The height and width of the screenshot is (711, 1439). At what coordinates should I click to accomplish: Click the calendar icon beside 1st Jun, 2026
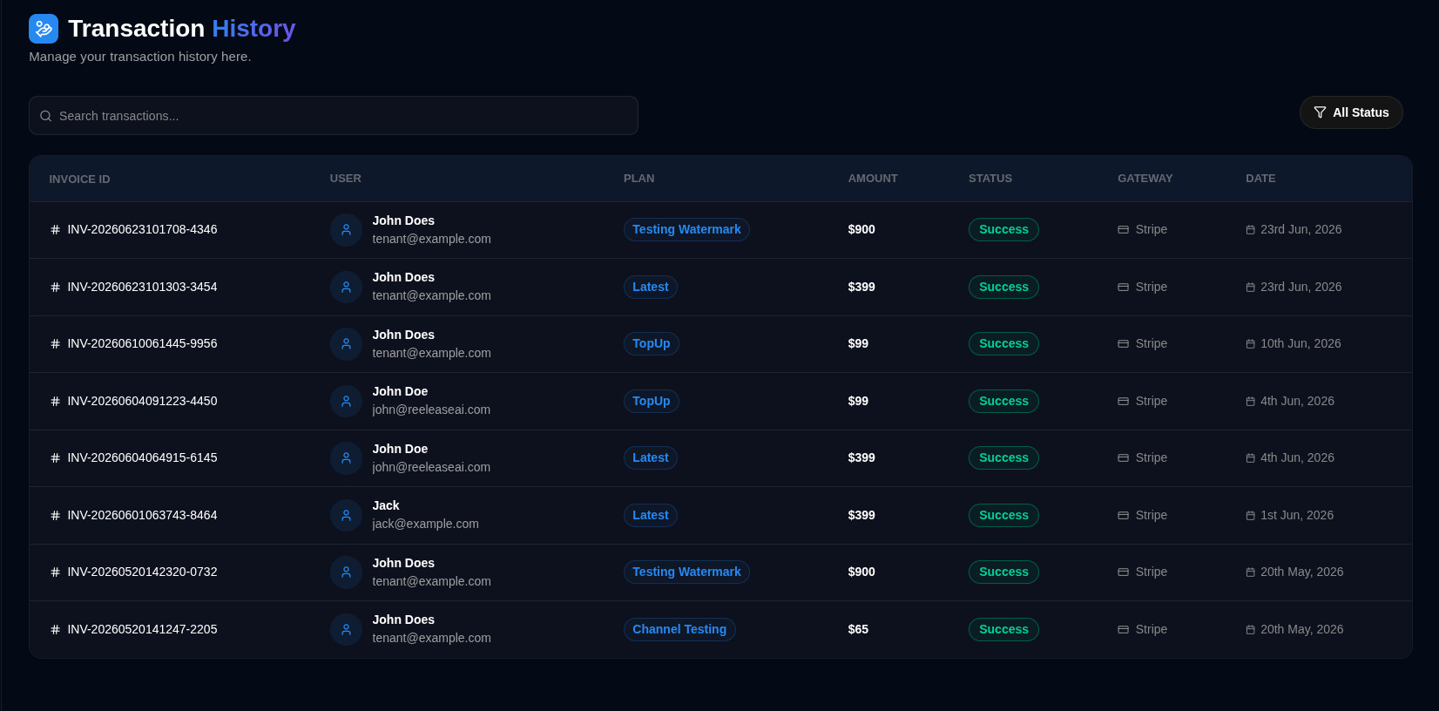(x=1250, y=516)
